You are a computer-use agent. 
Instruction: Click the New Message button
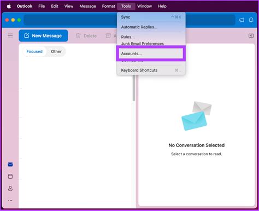[x=43, y=36]
